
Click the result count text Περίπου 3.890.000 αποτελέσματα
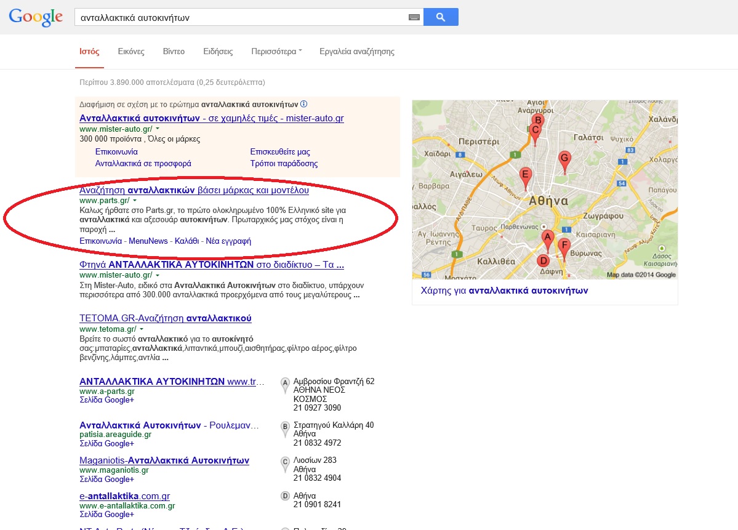click(x=172, y=82)
